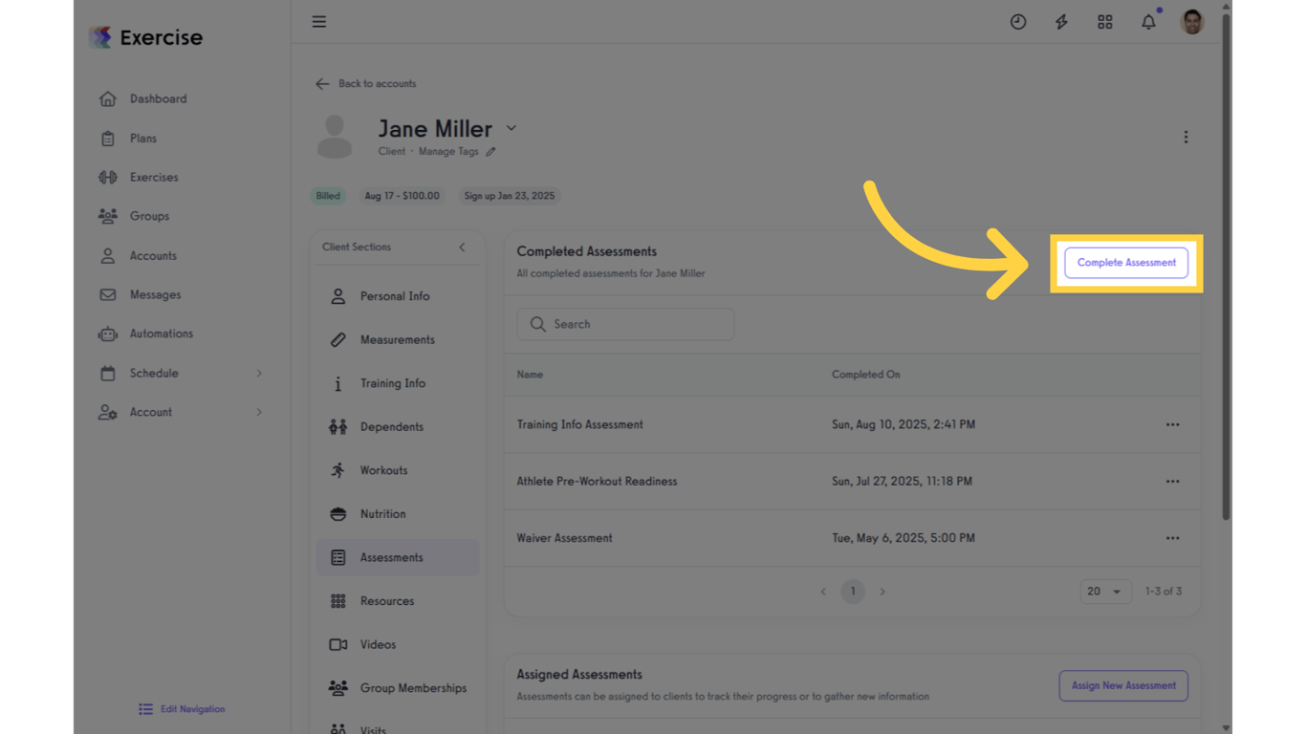
Task: Expand the Schedule submenu
Action: (x=259, y=374)
